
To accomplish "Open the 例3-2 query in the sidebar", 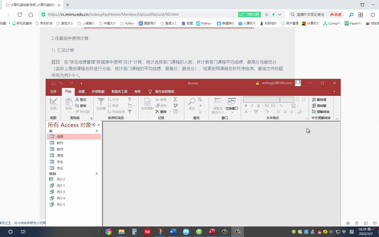I will pyautogui.click(x=61, y=179).
